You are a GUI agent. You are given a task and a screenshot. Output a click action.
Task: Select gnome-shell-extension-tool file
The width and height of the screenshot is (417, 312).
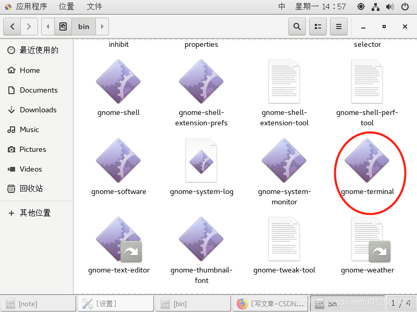(284, 82)
